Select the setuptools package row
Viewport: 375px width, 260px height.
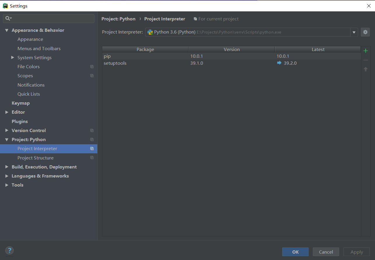(231, 63)
